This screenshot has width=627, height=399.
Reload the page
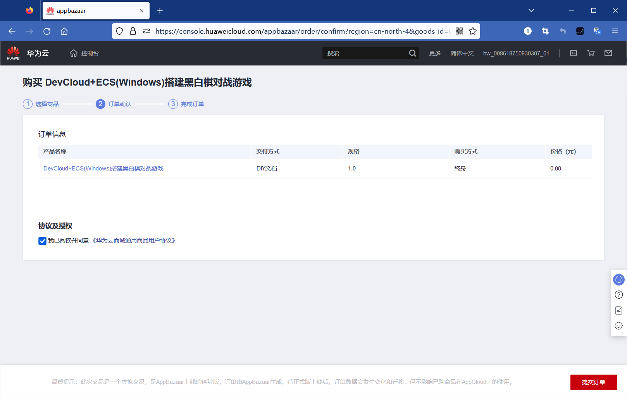pyautogui.click(x=47, y=31)
